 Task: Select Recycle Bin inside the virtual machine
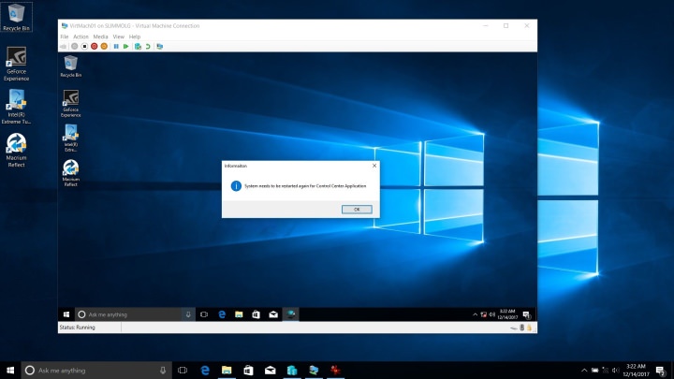(x=71, y=66)
